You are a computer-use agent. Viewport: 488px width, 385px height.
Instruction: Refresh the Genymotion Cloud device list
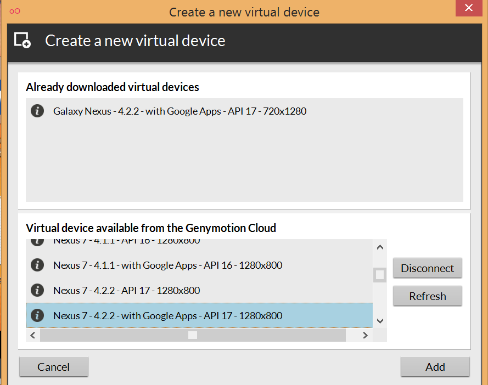[427, 296]
